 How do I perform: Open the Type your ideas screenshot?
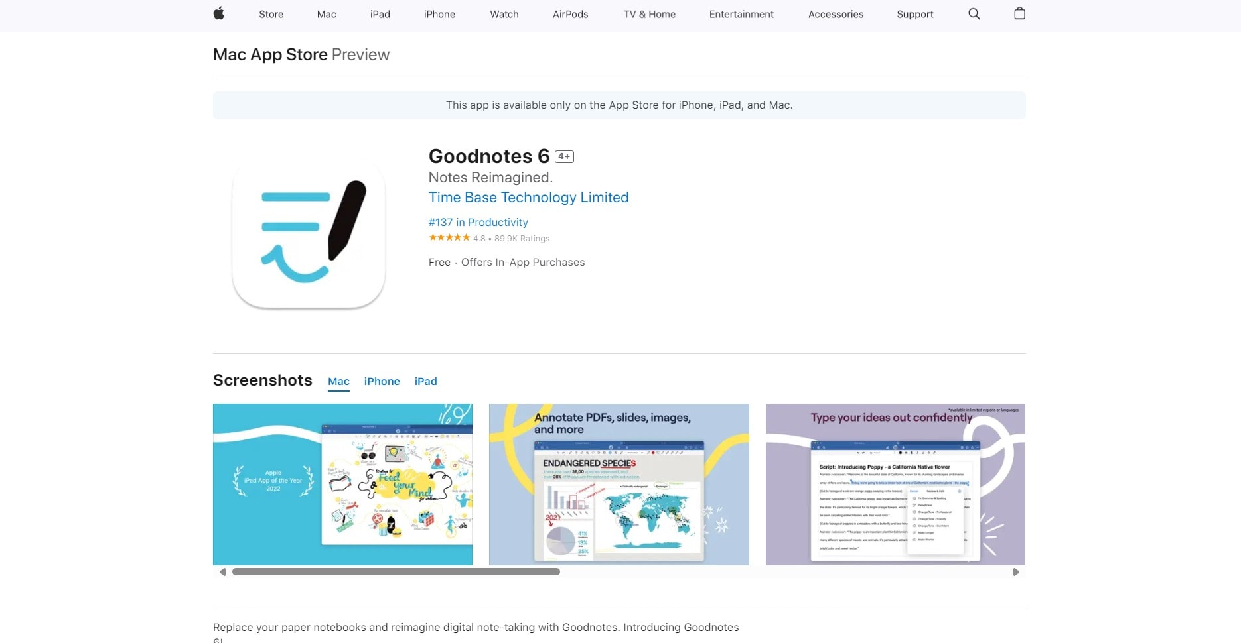tap(895, 485)
